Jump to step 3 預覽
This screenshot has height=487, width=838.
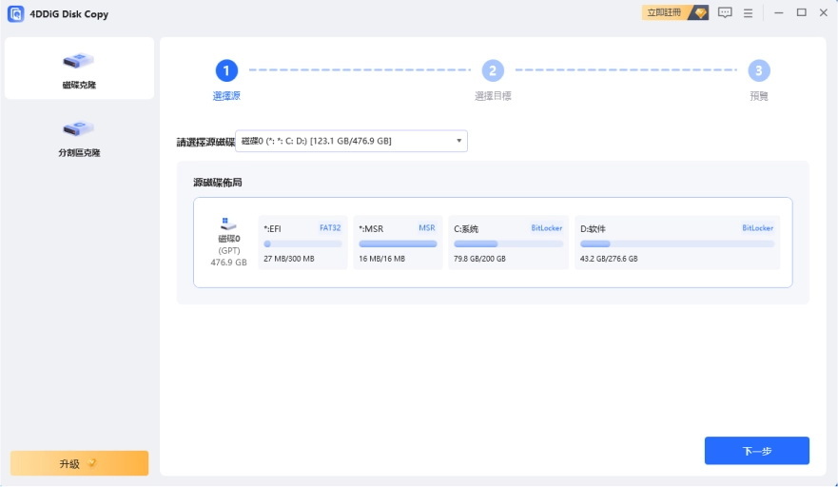(758, 71)
